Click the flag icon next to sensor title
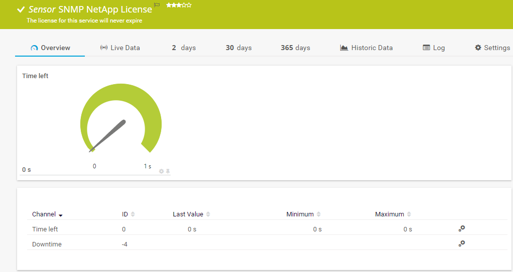The image size is (513, 272). click(157, 5)
